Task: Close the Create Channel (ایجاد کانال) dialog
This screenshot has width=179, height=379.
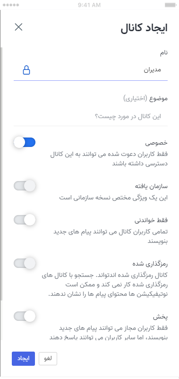Action: [18, 27]
